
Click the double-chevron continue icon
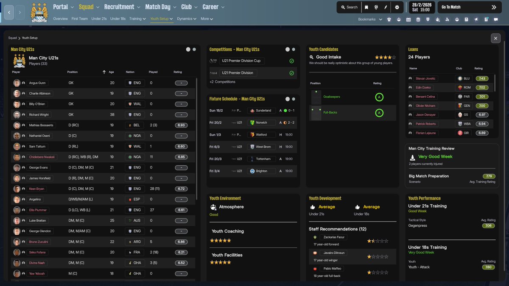(494, 7)
